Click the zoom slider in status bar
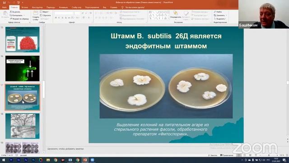Image resolution: width=289 pixels, height=163 pixels. (x=269, y=155)
